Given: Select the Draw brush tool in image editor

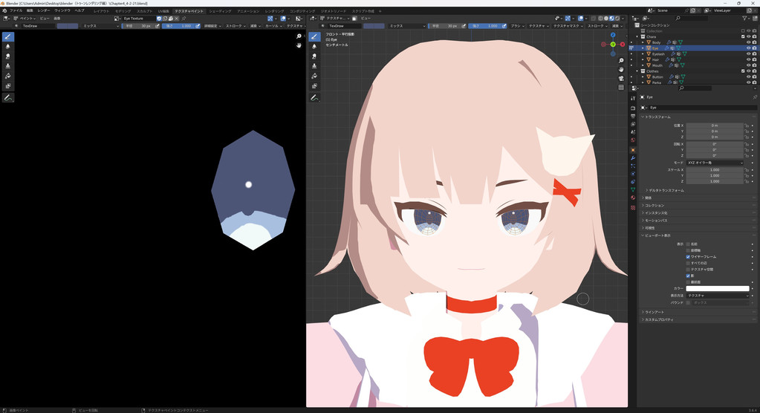Looking at the screenshot, I should point(8,36).
